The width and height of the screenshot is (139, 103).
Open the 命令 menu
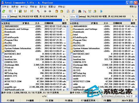24,7
